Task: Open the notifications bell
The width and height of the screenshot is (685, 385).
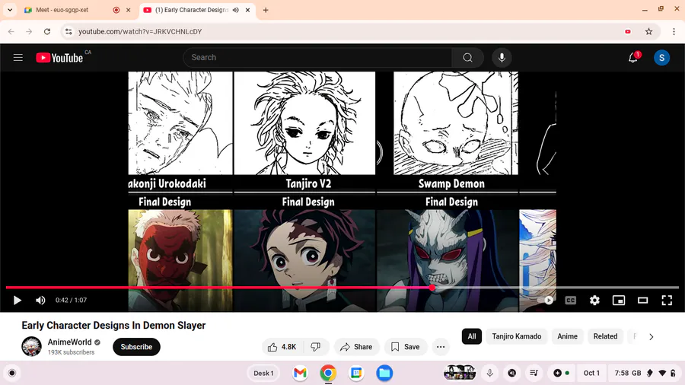Action: (x=632, y=58)
